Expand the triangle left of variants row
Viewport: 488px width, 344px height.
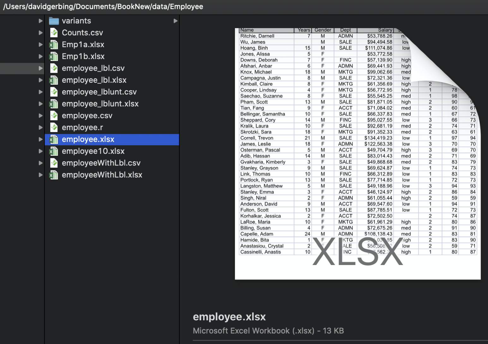(x=40, y=21)
